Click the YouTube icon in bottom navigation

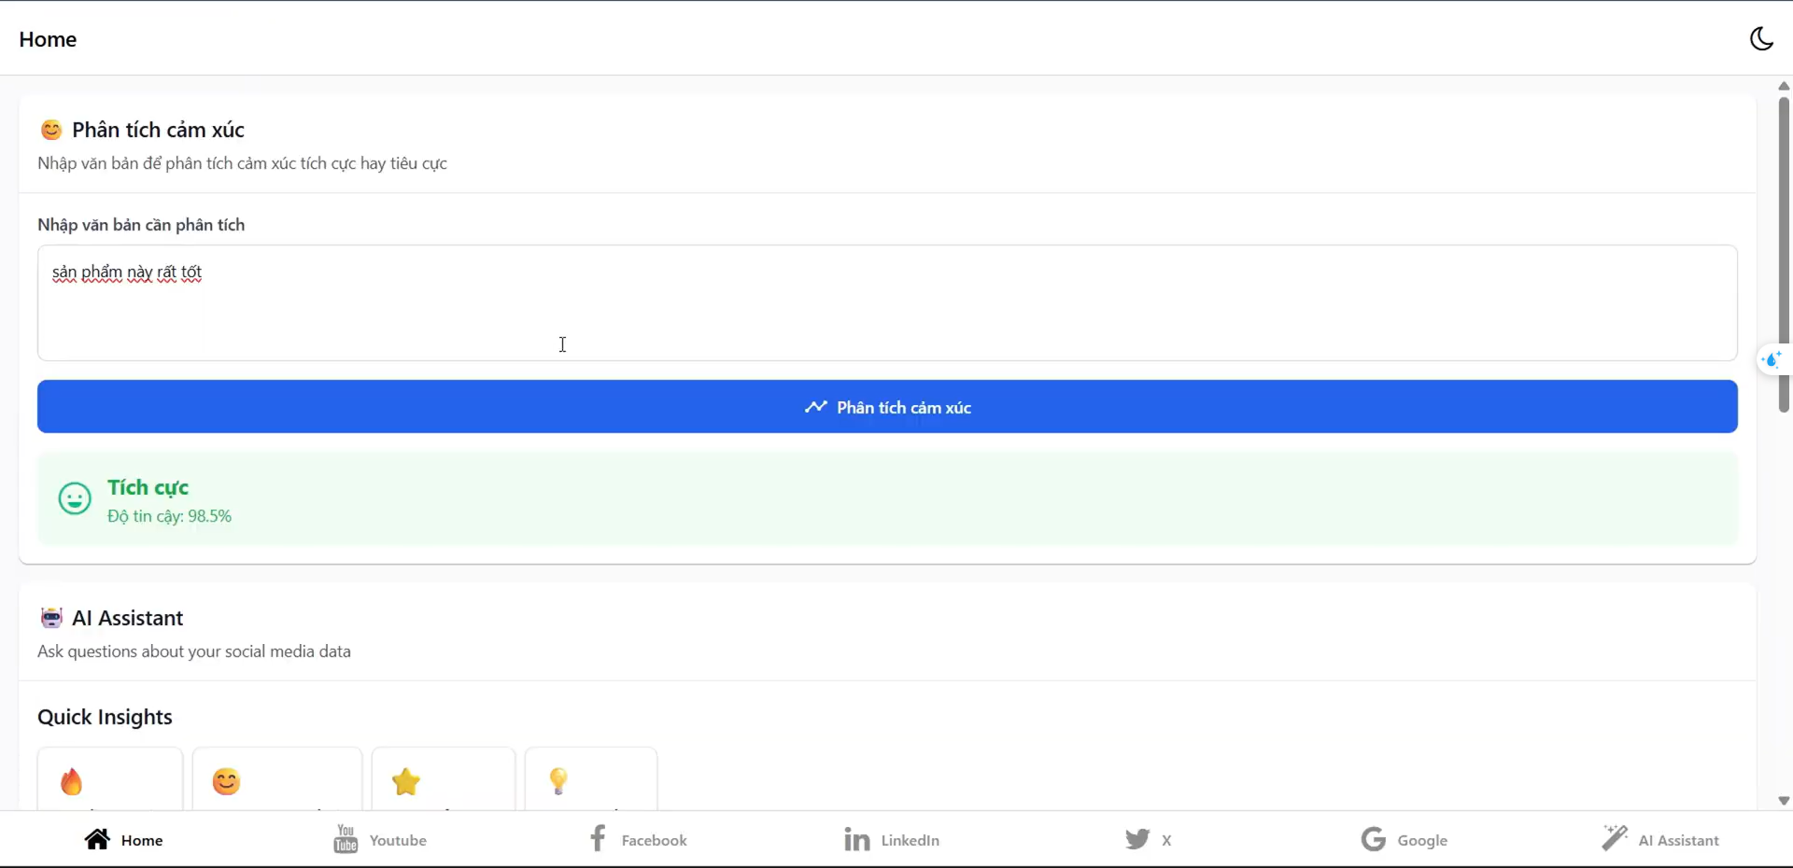pos(344,839)
